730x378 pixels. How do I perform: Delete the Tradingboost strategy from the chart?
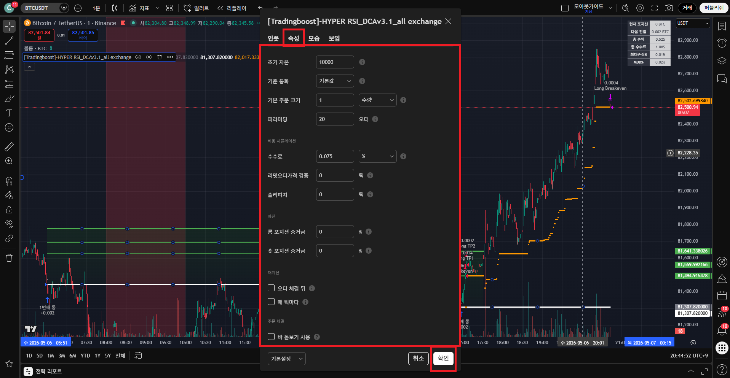[160, 57]
